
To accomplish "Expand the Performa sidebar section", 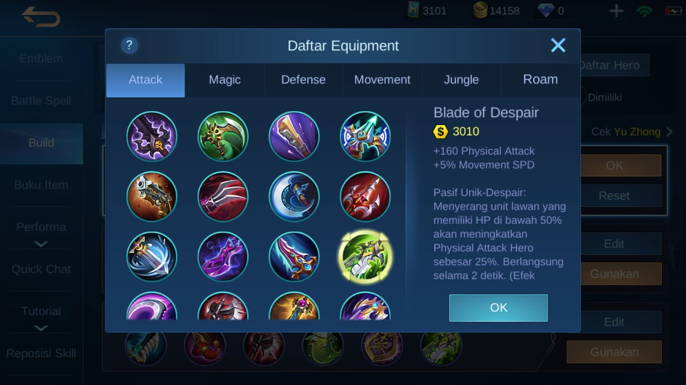I will (41, 234).
